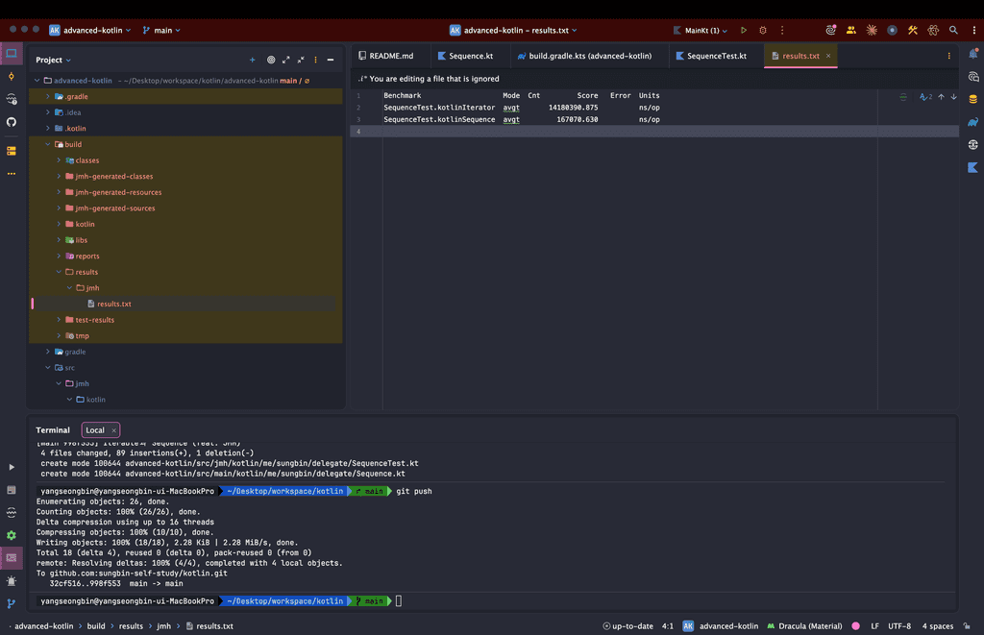Run the MainKt configuration with play button
Screen dimensions: 984x635
(x=744, y=31)
